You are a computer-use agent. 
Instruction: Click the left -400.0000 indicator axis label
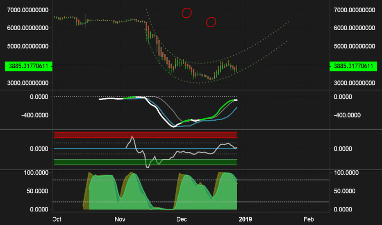click(35, 115)
